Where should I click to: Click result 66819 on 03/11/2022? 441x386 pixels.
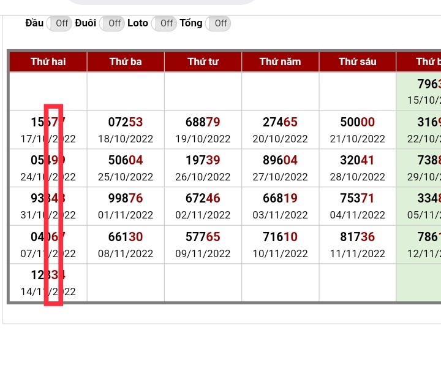(280, 198)
